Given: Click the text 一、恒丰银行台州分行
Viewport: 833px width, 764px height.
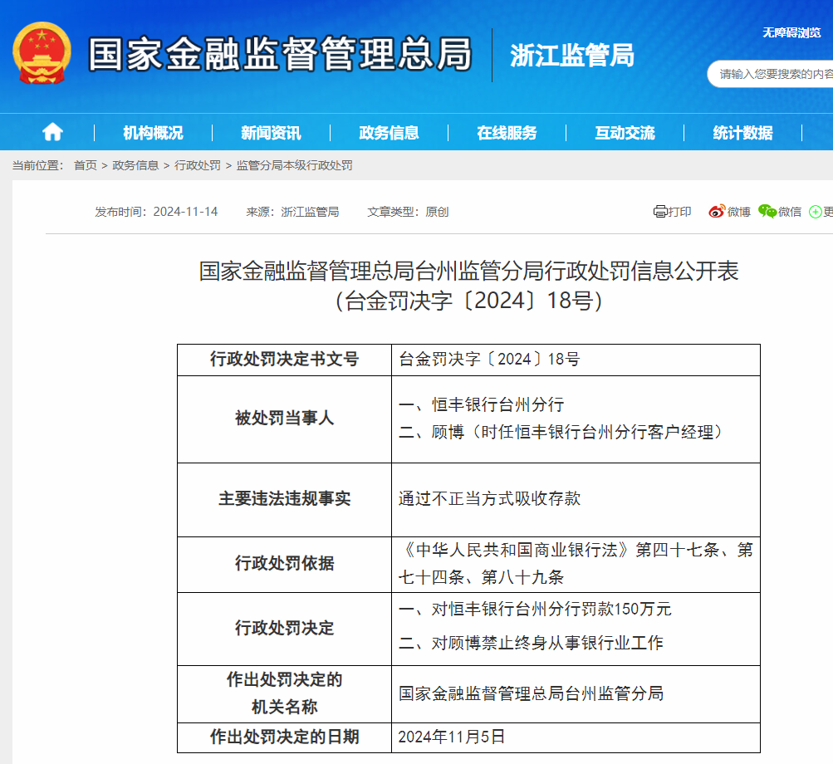Looking at the screenshot, I should click(481, 405).
